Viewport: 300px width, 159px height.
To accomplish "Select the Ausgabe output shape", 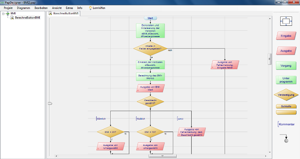I will pyautogui.click(x=286, y=51).
